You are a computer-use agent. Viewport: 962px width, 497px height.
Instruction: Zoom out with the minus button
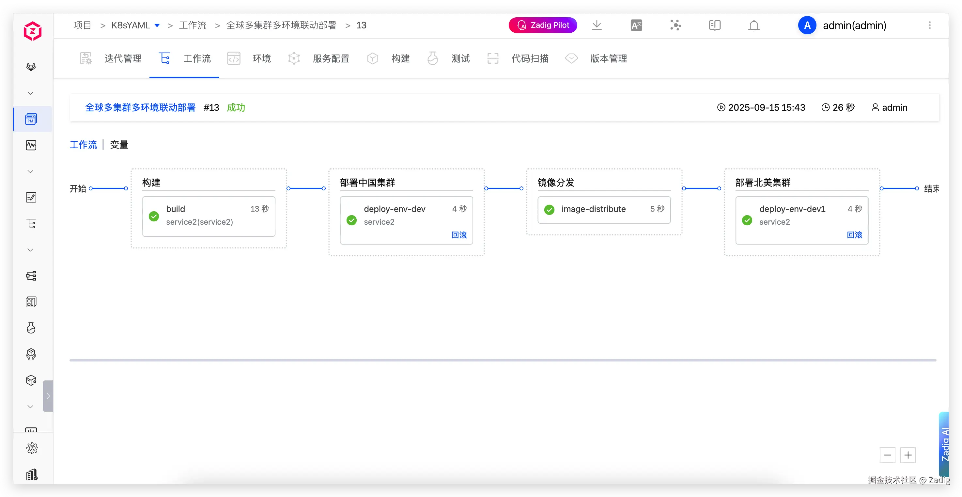point(887,455)
